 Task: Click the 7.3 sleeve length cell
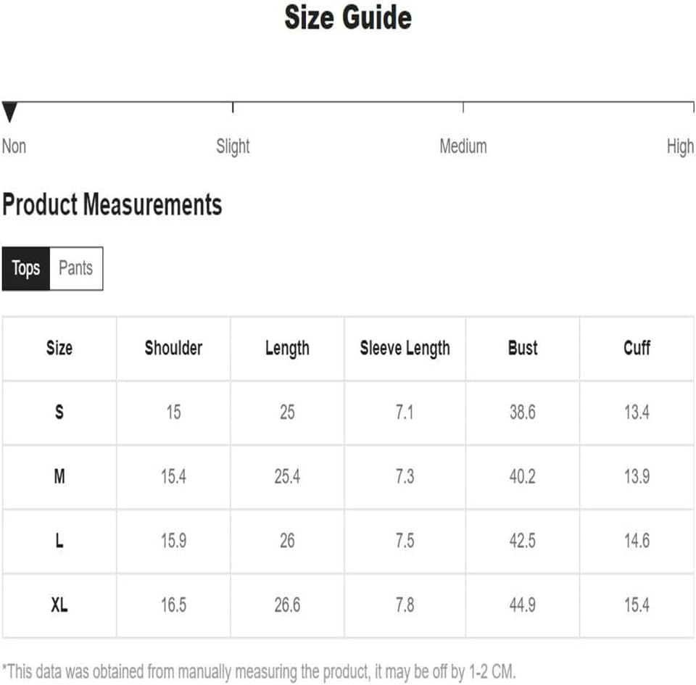click(405, 476)
